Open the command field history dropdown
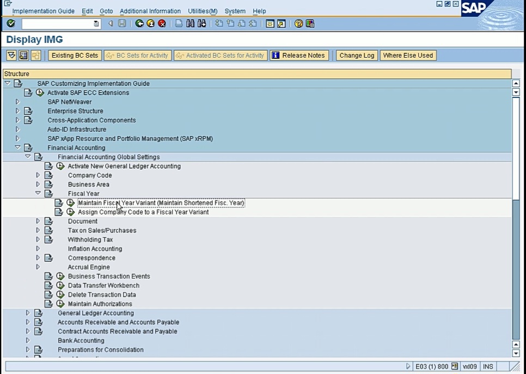The height and width of the screenshot is (374, 526). (x=96, y=23)
